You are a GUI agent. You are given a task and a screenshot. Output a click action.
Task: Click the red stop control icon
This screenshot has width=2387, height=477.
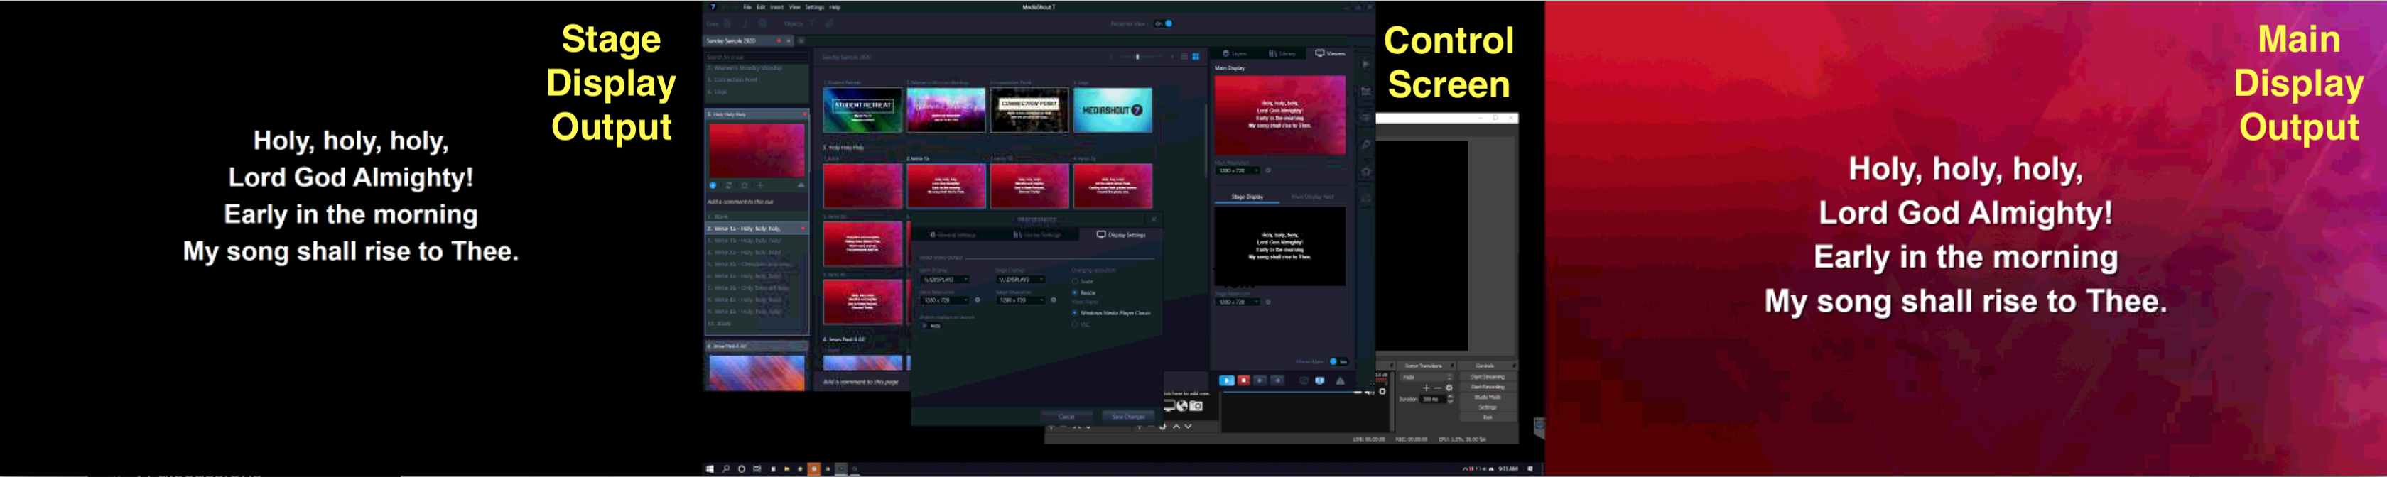tap(1243, 380)
